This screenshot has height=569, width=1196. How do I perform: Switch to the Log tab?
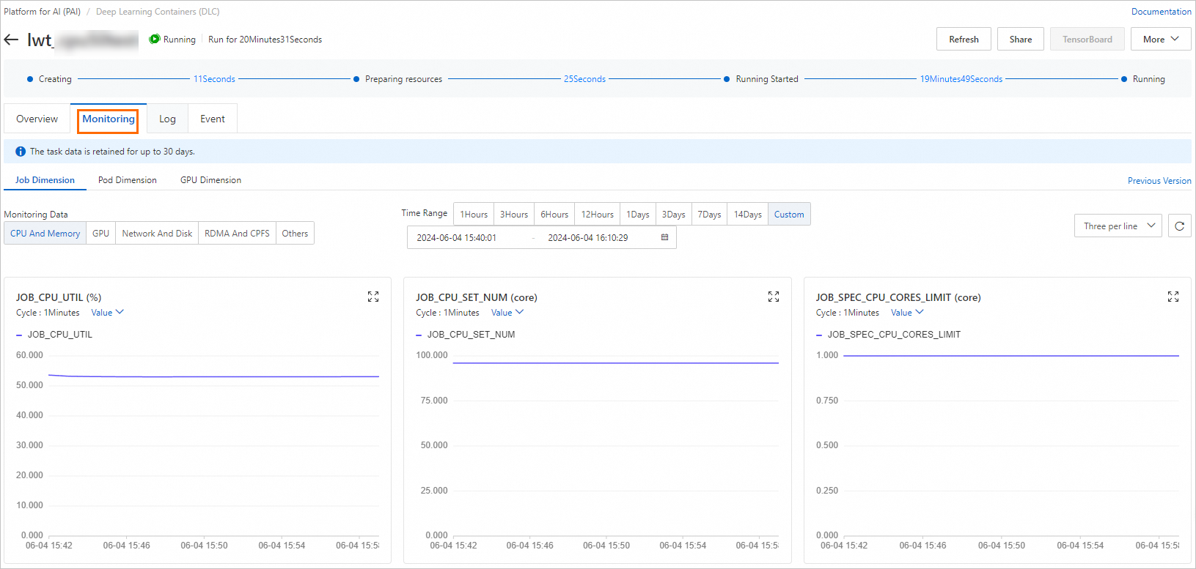[x=167, y=119]
